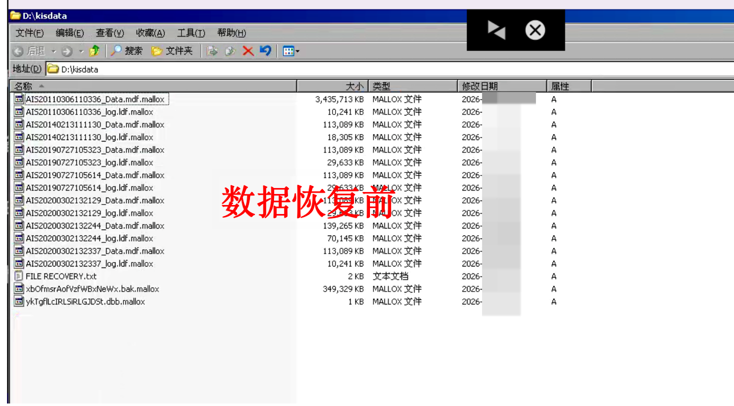Click the Up one level folder icon

94,51
